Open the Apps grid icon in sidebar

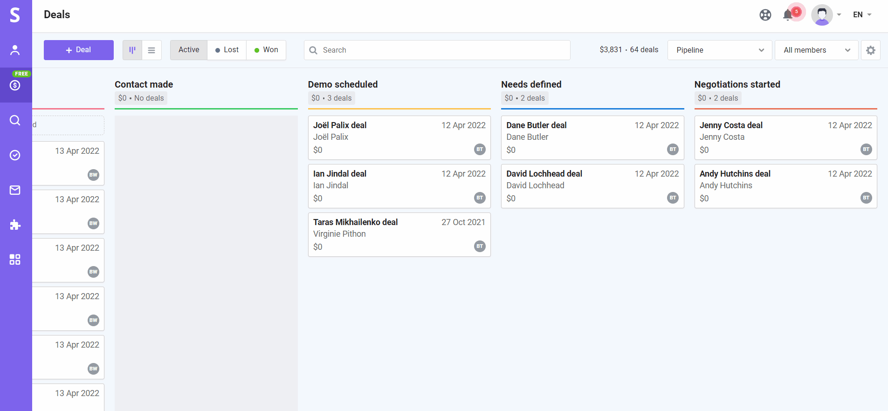(x=15, y=260)
